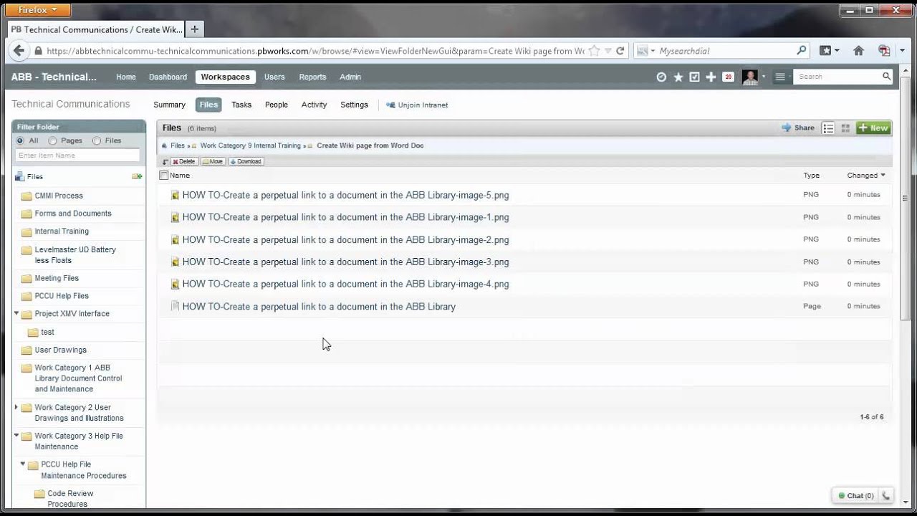Open the workspace Settings tab
917x516 pixels.
pos(354,105)
